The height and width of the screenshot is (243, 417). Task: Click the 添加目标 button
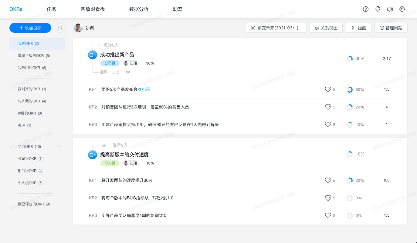click(30, 28)
